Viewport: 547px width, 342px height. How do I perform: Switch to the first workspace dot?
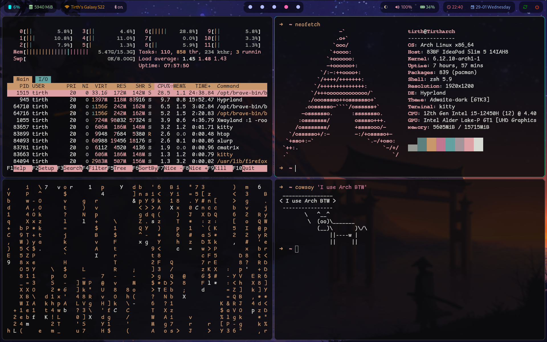pyautogui.click(x=250, y=7)
